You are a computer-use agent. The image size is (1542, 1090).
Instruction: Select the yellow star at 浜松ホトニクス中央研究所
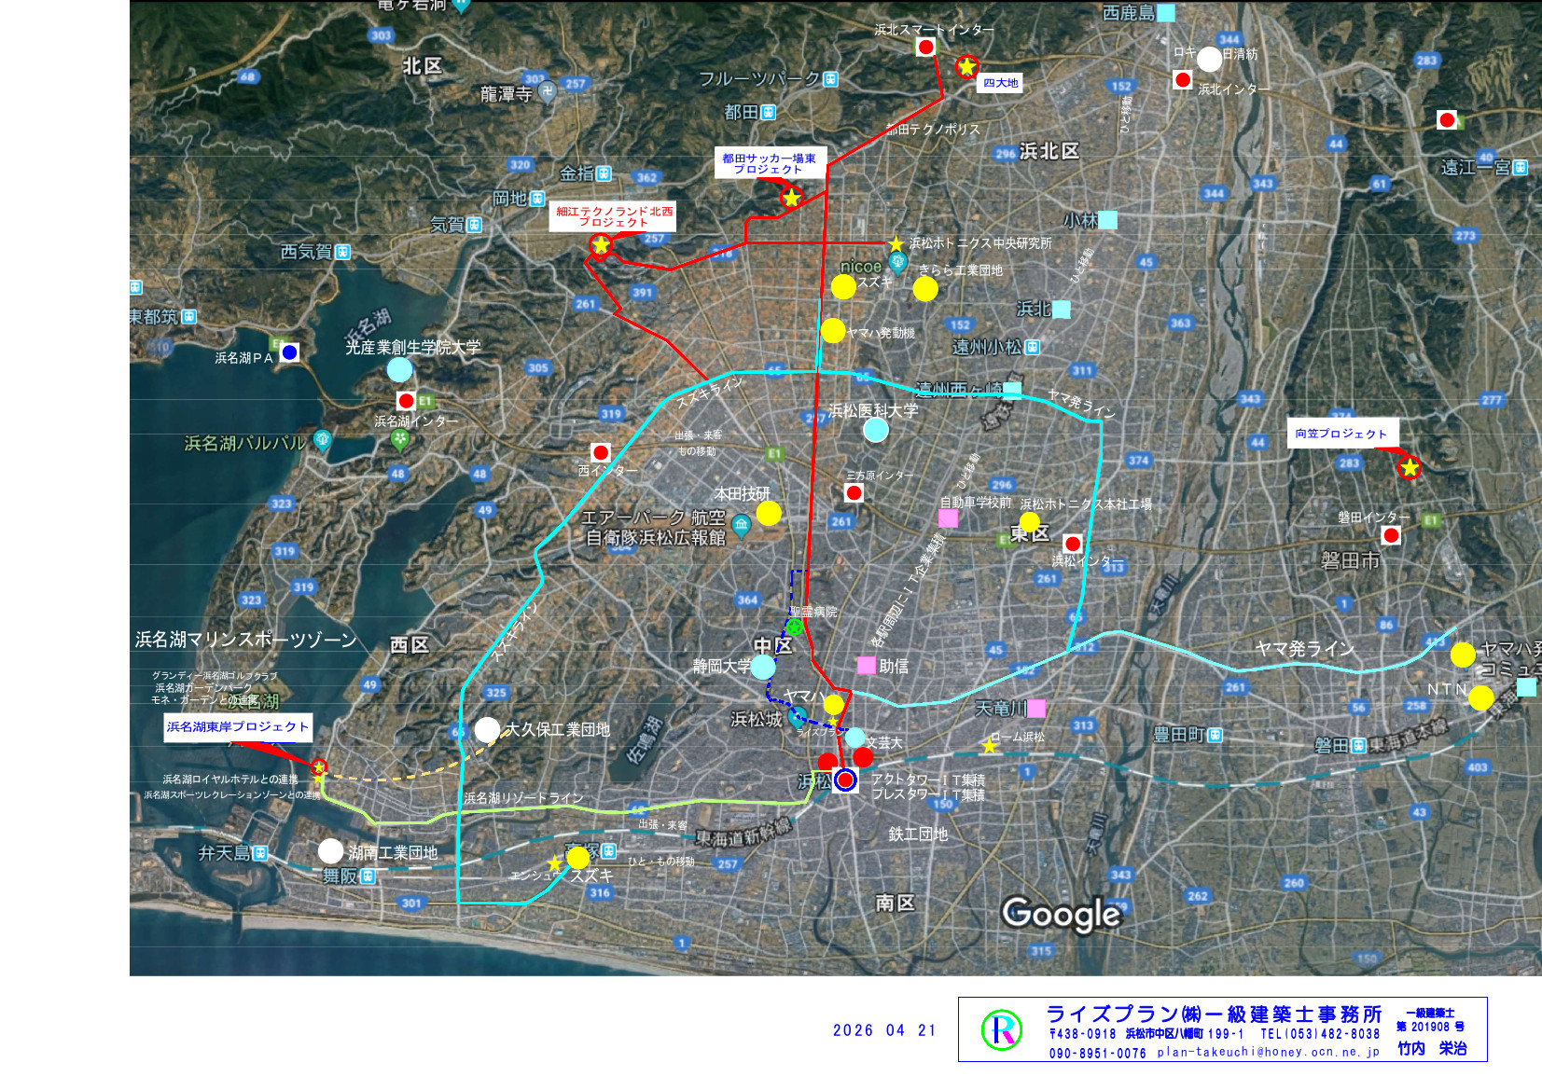896,243
